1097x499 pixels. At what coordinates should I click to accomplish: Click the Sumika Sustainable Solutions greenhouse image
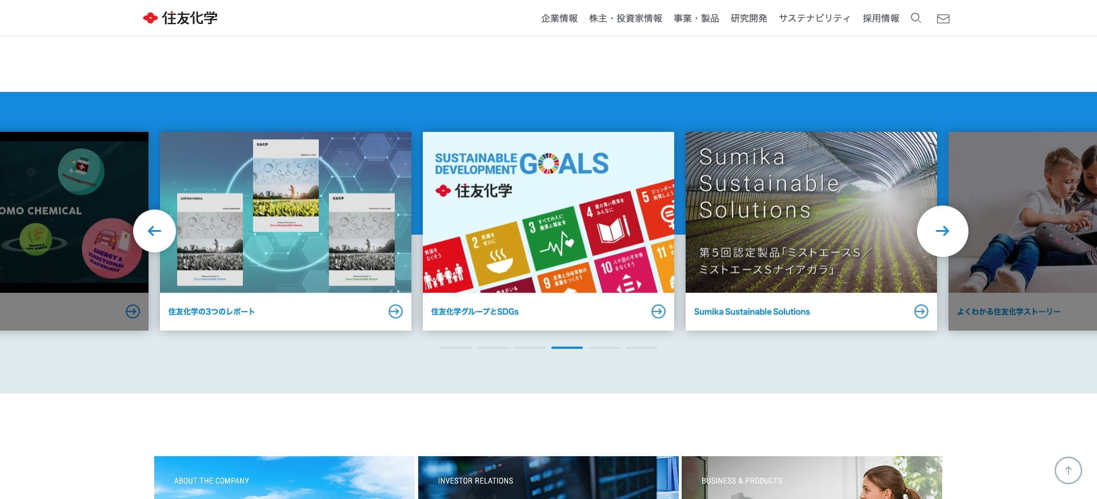point(811,212)
